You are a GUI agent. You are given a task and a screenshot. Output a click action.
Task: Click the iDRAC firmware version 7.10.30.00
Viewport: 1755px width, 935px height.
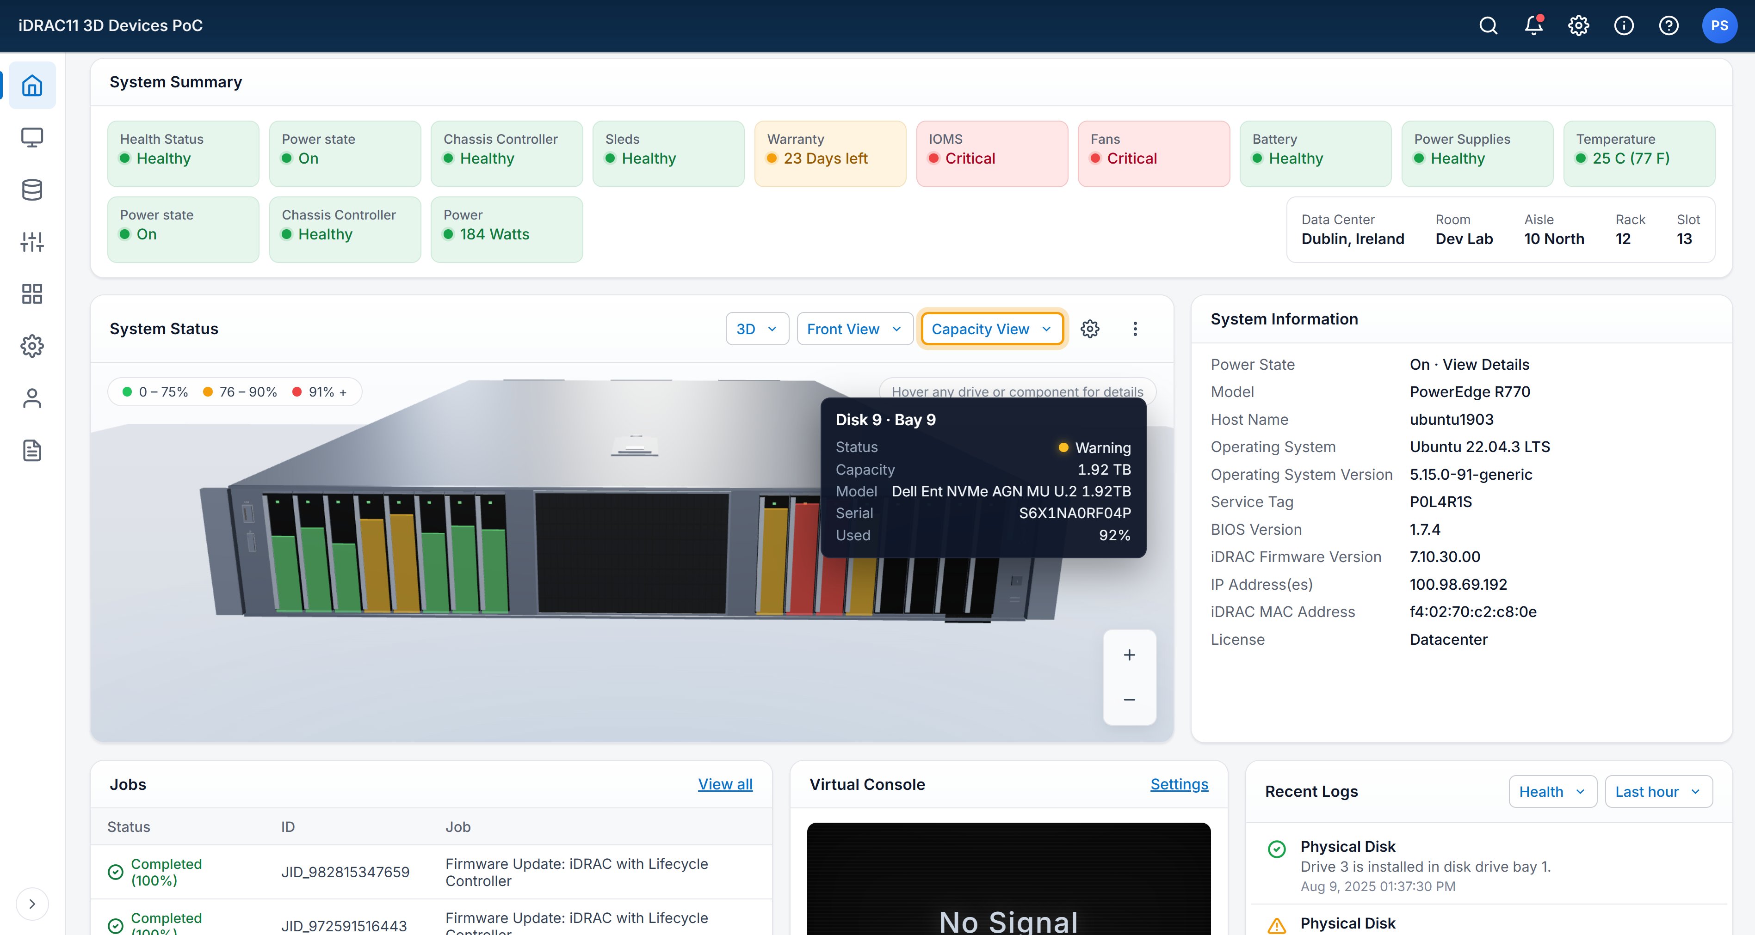(1444, 557)
